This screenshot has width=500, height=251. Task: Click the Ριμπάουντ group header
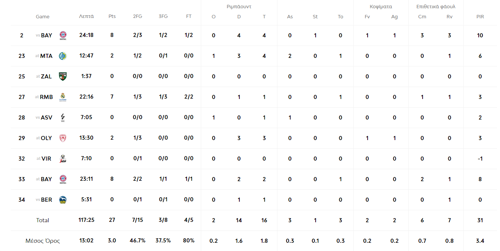(x=239, y=7)
